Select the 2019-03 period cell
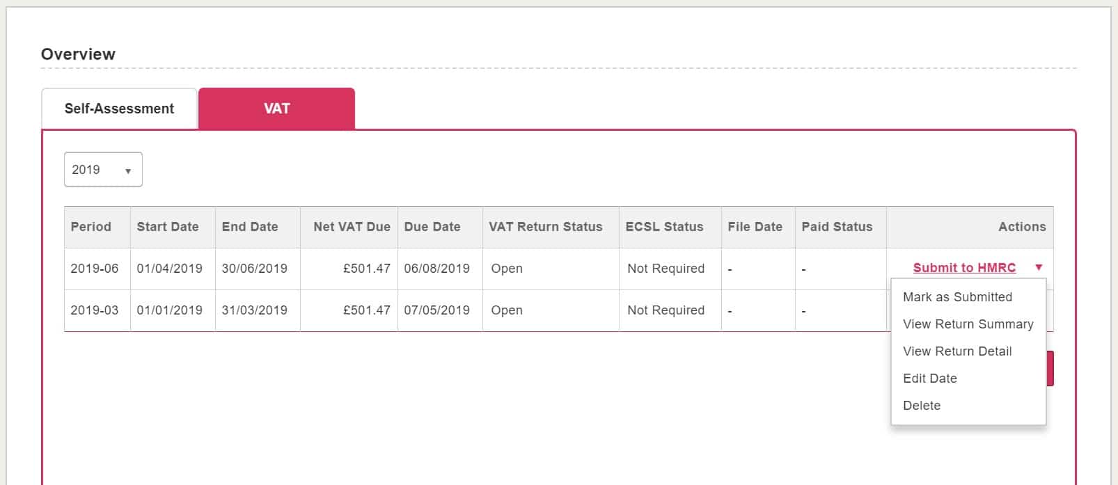Viewport: 1118px width, 485px height. (95, 310)
